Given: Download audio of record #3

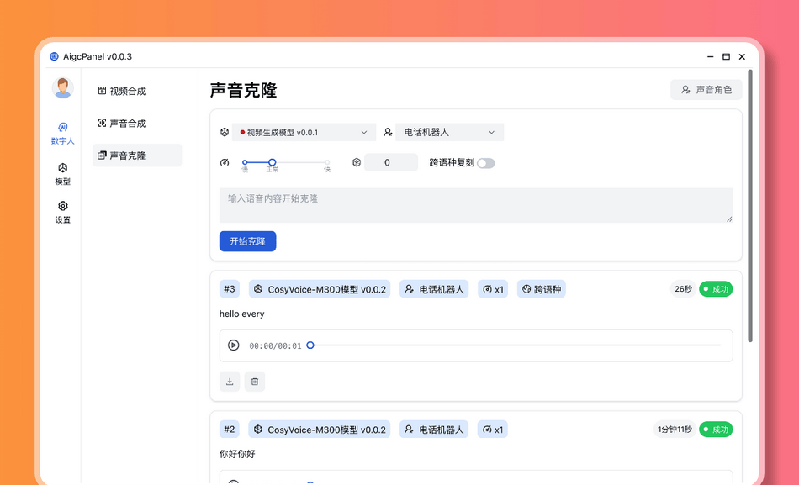Looking at the screenshot, I should (x=230, y=382).
